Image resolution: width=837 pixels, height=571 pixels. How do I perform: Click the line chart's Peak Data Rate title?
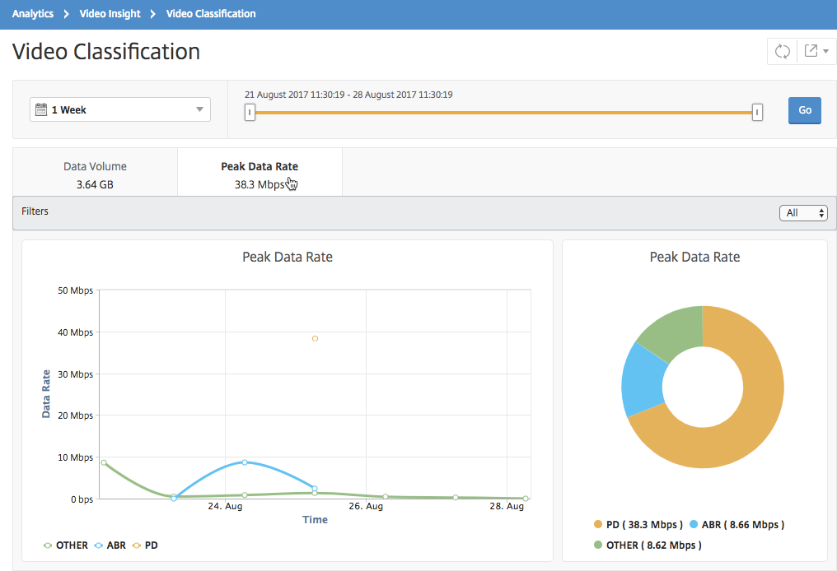[288, 257]
